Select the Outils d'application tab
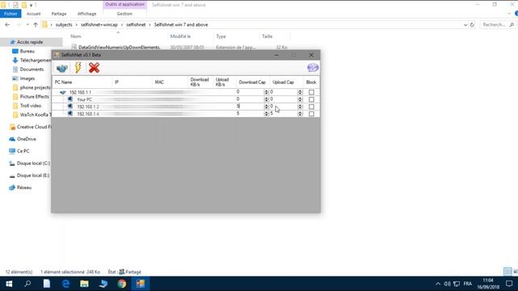This screenshot has height=291, width=518. 125,5
